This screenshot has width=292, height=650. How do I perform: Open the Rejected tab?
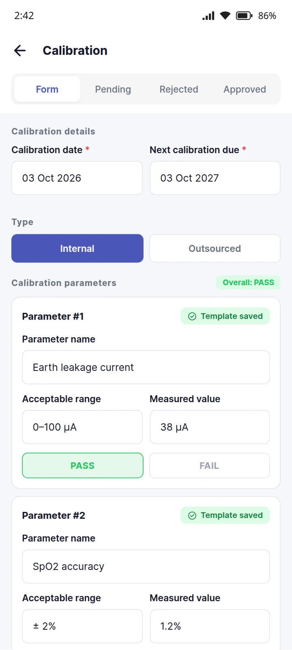click(179, 89)
